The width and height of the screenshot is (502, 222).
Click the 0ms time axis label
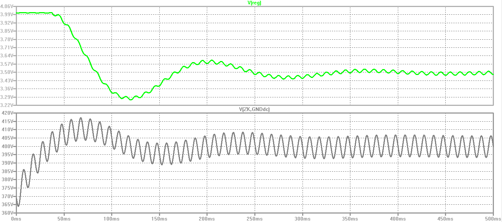(x=17, y=218)
